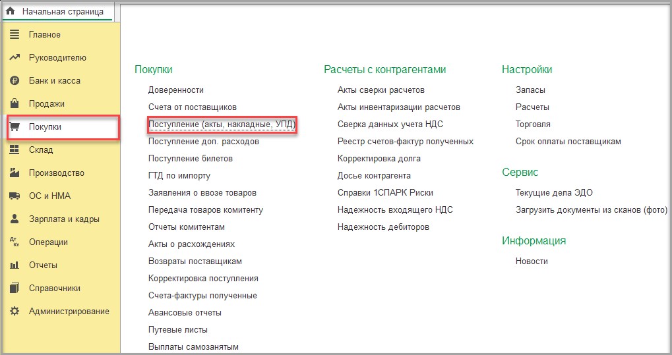Open Сверка данных учета НДС

point(390,124)
